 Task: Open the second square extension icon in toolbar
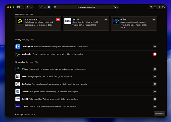point(45,7)
